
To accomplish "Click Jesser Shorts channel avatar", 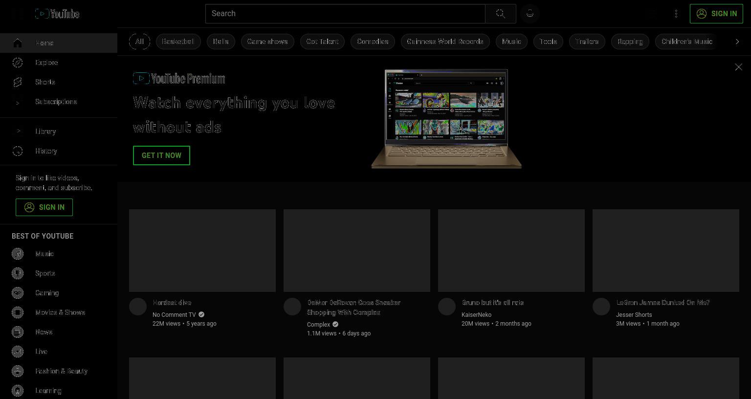I will [x=601, y=307].
